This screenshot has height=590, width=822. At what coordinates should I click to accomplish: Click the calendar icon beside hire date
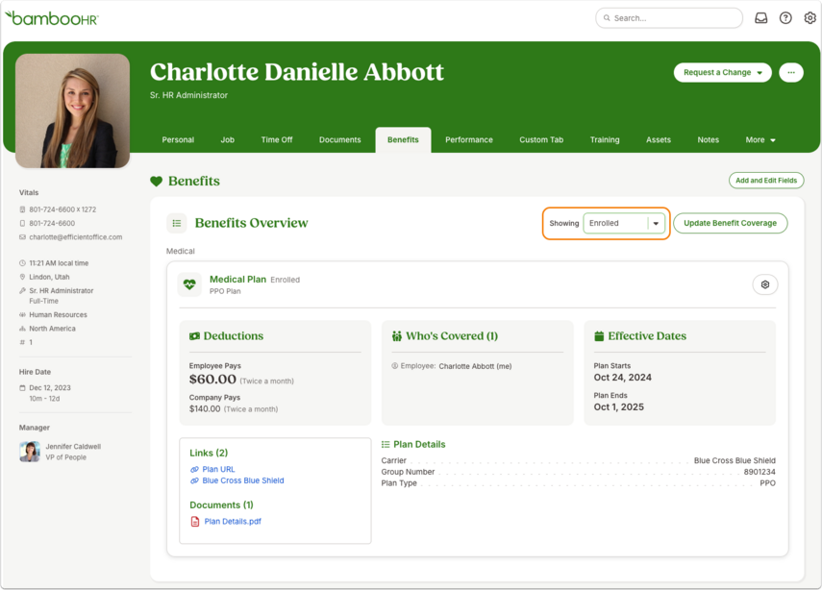pyautogui.click(x=22, y=388)
